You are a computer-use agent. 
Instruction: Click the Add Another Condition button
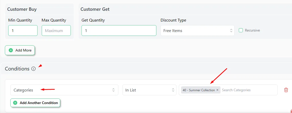35,103
